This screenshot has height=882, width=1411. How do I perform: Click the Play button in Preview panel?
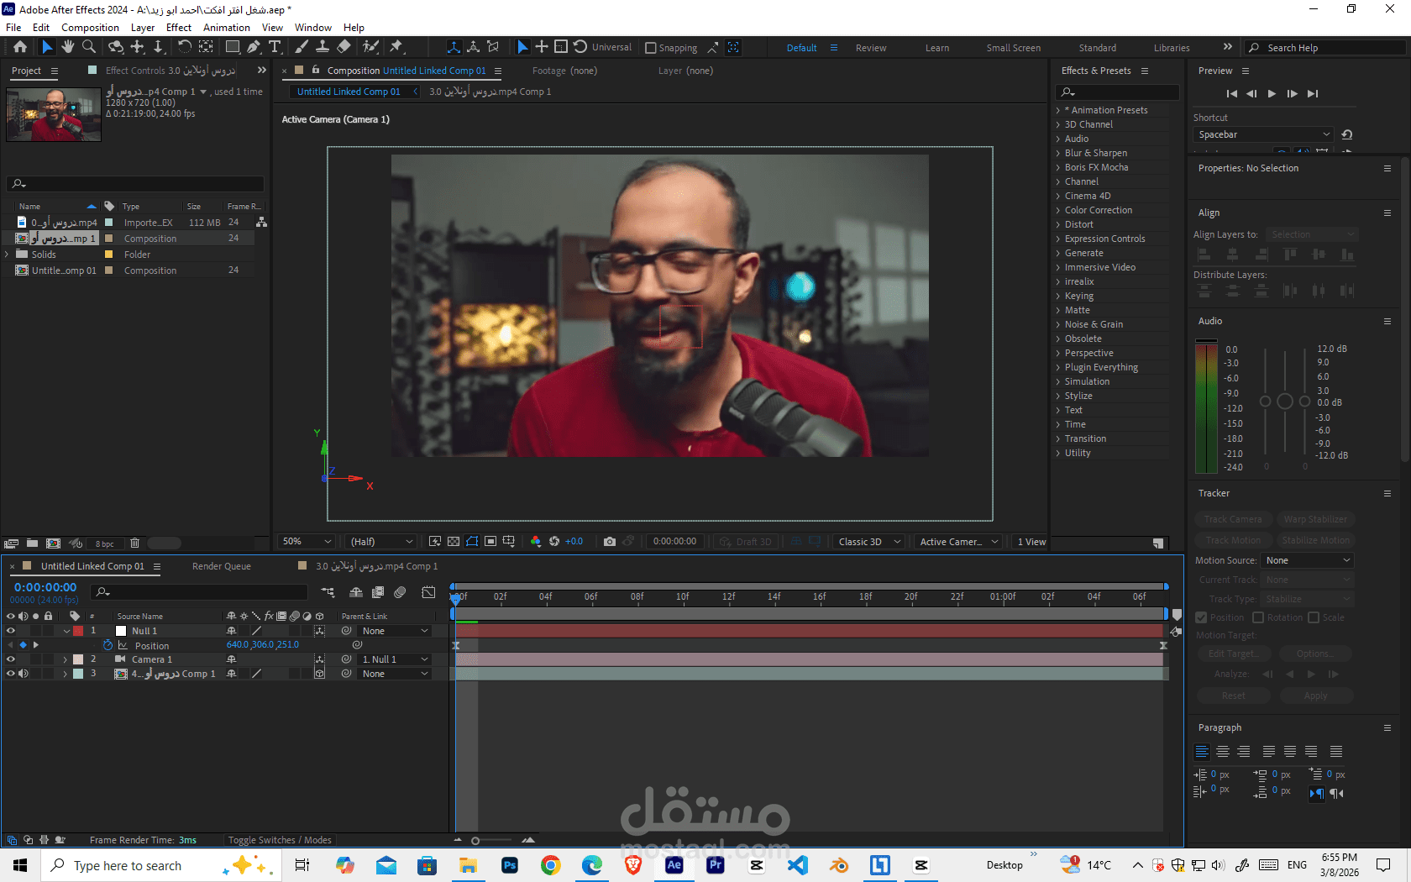1272,93
